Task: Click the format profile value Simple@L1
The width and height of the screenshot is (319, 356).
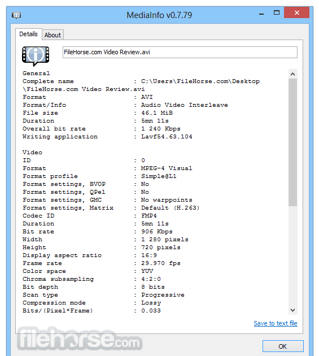Action: tap(159, 176)
